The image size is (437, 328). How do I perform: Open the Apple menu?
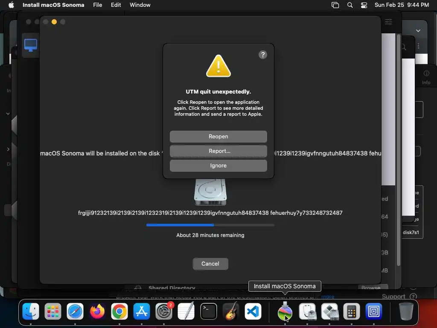click(x=11, y=5)
